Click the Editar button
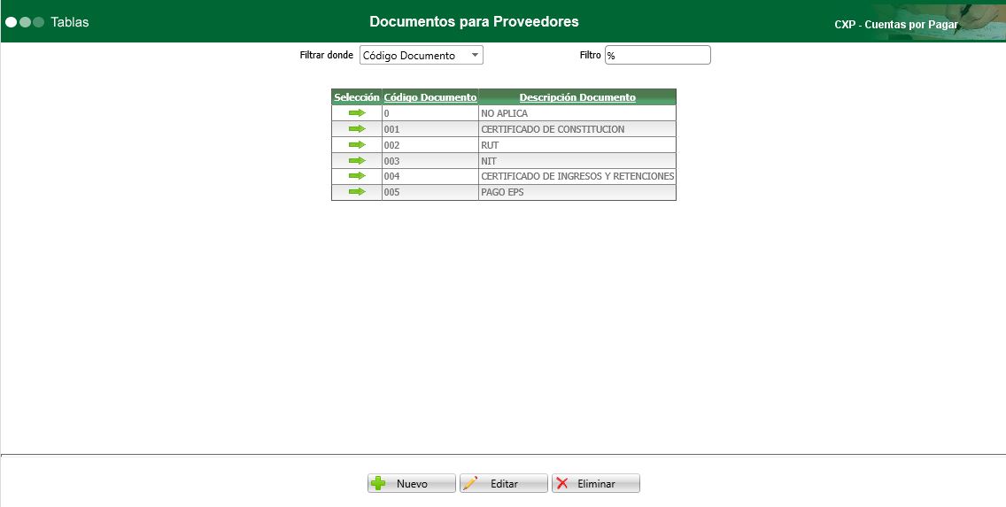The width and height of the screenshot is (1006, 507). point(504,483)
